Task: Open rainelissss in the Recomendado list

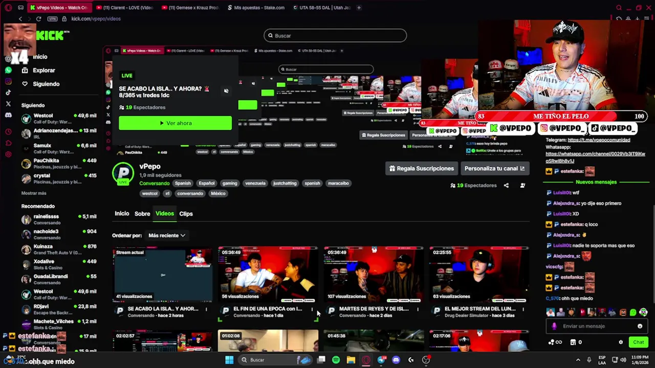Action: (x=58, y=219)
